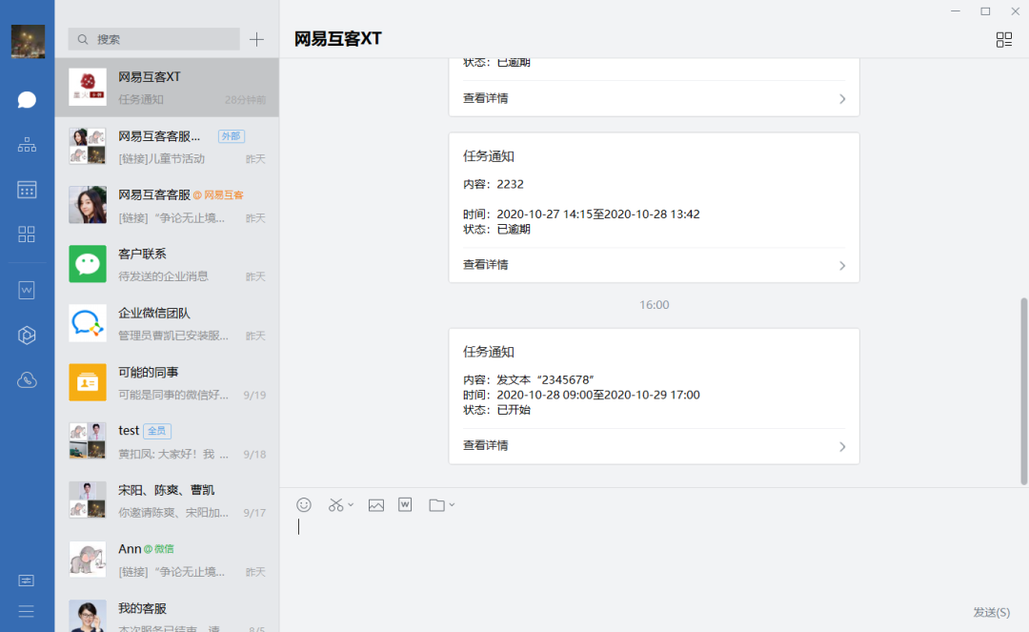Open the 客户联系 conversation

point(168,264)
